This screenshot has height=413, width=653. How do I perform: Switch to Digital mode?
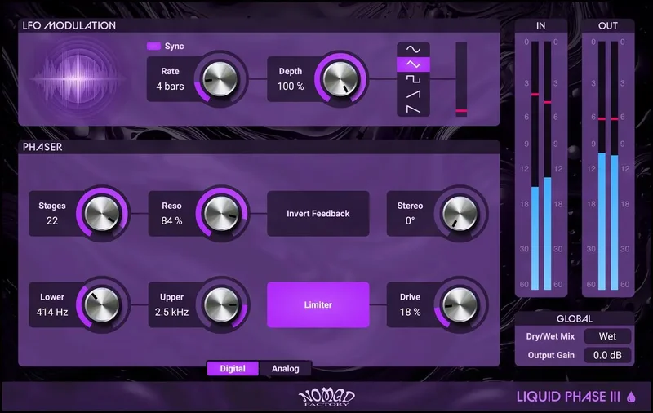coord(233,368)
